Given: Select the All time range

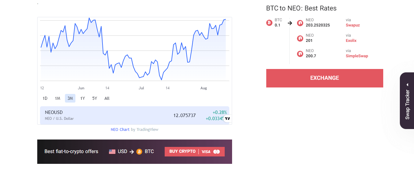Looking at the screenshot, I should click(107, 98).
